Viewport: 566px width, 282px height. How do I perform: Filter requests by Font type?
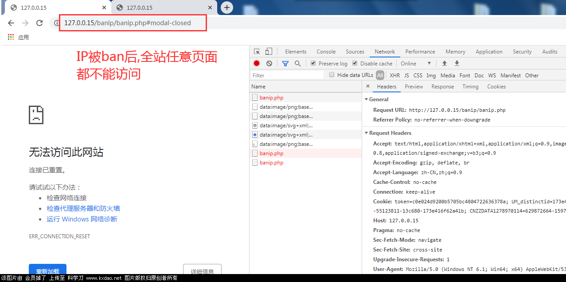[x=465, y=76]
